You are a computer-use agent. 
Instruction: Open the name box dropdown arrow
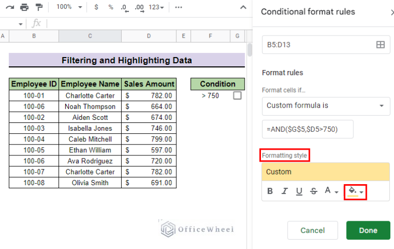tap(21, 24)
